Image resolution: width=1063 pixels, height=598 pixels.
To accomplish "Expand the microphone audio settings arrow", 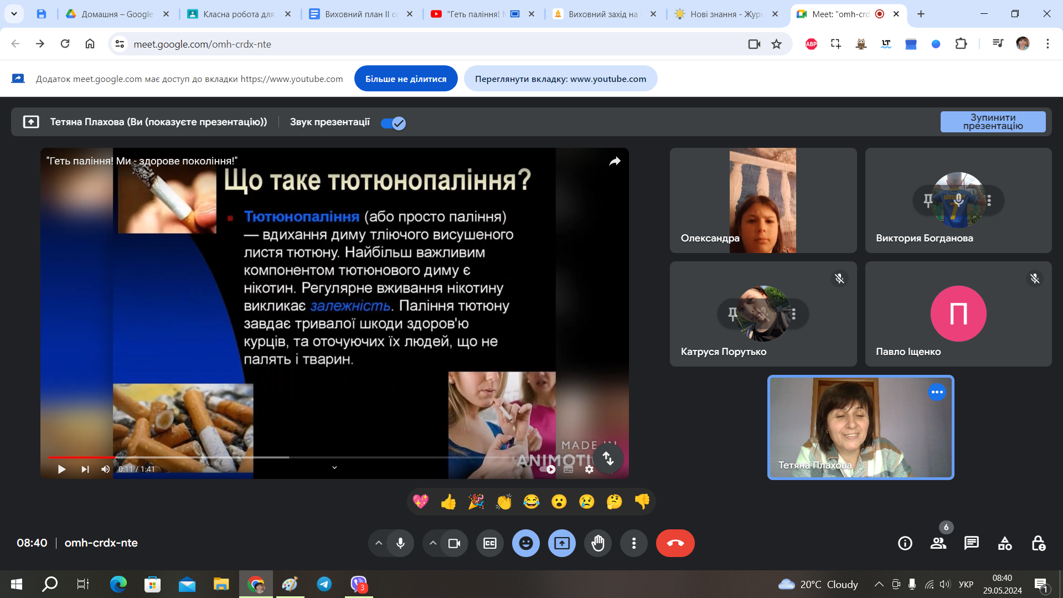I will click(379, 543).
